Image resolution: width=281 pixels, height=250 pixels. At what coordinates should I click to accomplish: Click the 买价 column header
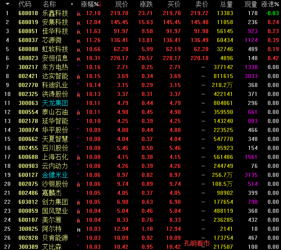pos(174,4)
